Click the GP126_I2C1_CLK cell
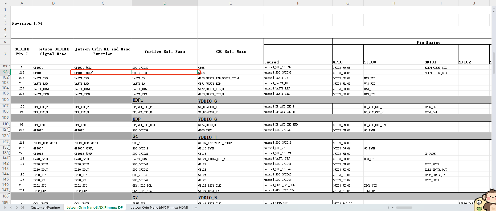 coord(231,185)
